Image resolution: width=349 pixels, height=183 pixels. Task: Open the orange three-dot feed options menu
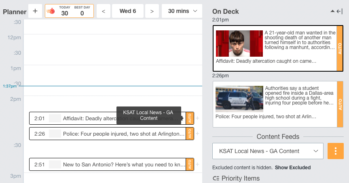coord(336,151)
